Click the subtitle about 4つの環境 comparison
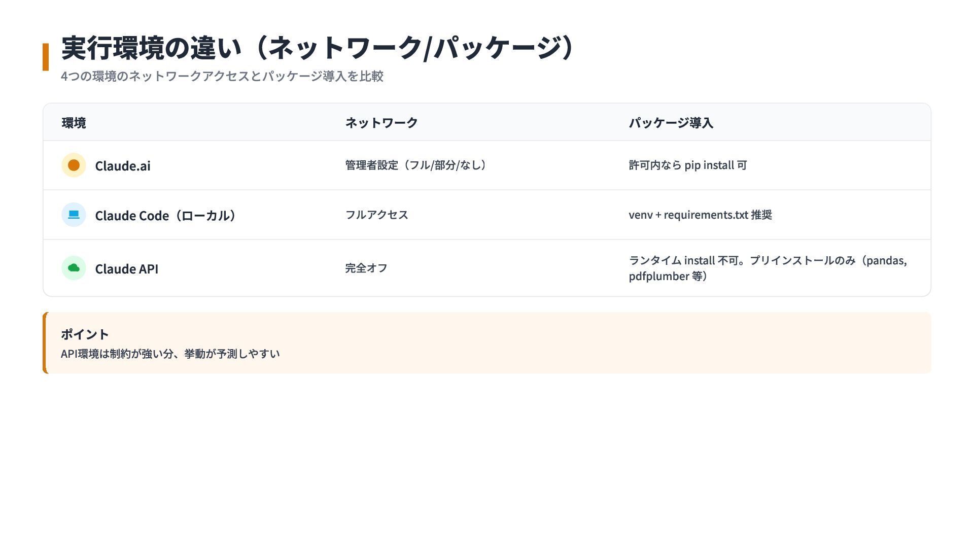The width and height of the screenshot is (974, 548). coord(222,76)
